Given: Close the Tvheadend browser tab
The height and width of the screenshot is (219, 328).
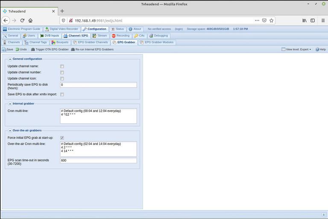Looking at the screenshot, I should click(x=53, y=11).
